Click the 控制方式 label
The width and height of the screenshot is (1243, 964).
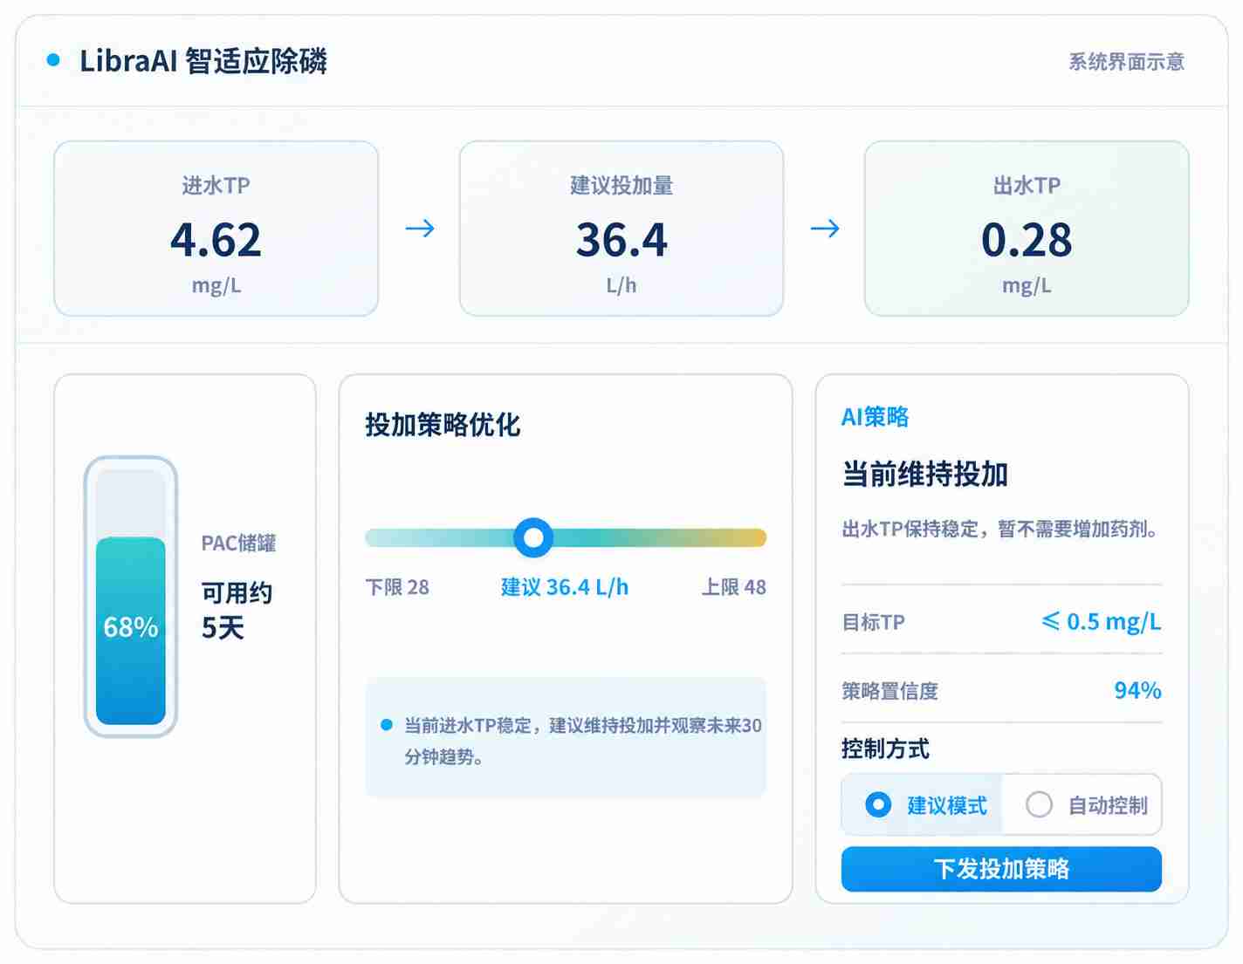885,749
